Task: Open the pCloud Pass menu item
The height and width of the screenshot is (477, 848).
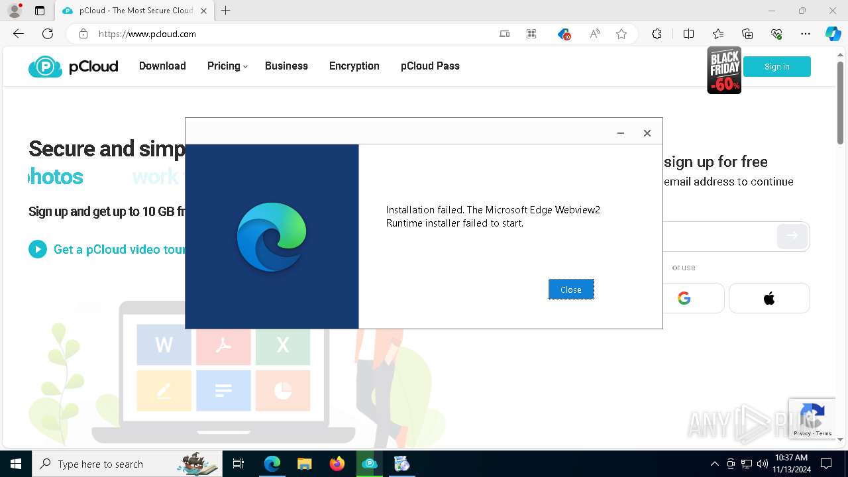Action: [430, 66]
